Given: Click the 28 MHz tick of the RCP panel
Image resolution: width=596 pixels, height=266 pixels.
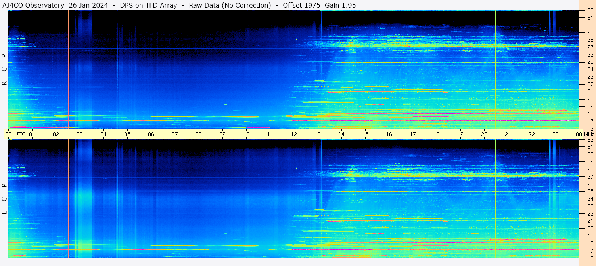Looking at the screenshot, I should pos(590,40).
